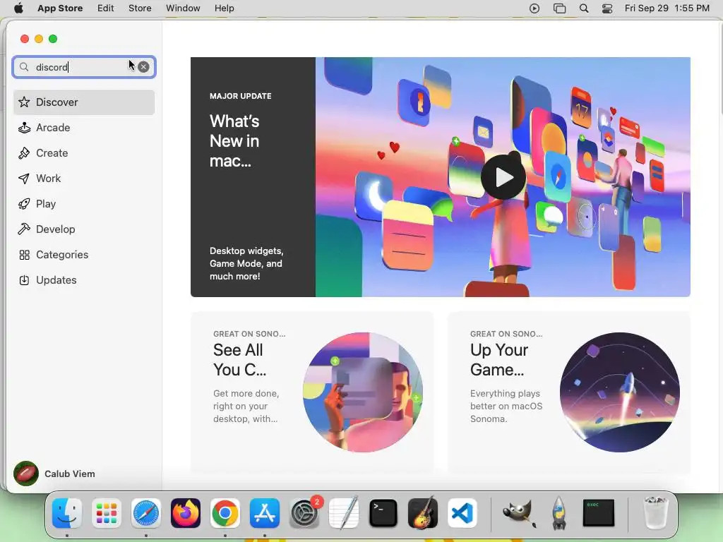
Task: Check the Updates section
Action: tap(84, 279)
